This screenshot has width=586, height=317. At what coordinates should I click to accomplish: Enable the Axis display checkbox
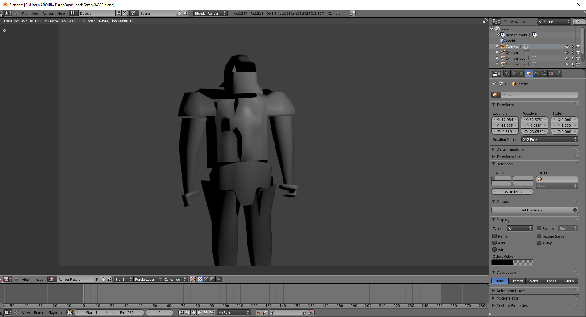494,243
